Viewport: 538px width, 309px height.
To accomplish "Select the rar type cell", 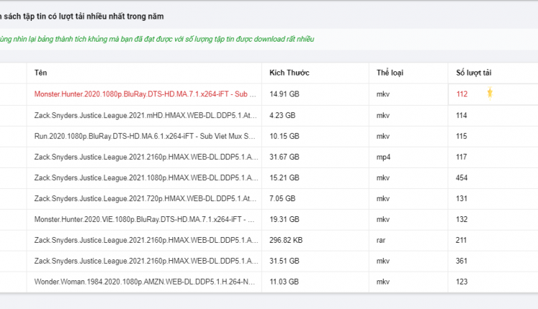I will point(381,240).
